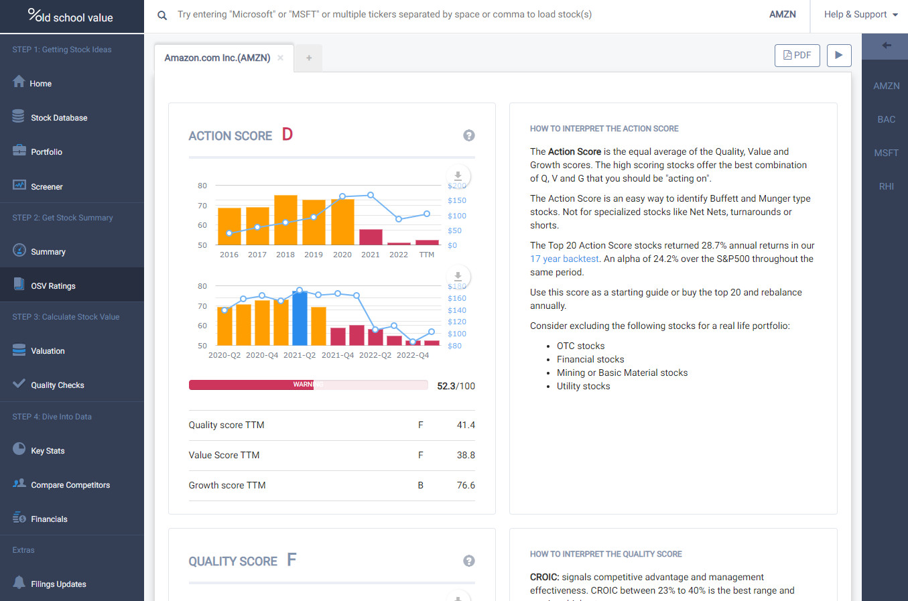Open OSV Ratings via its document icon
The width and height of the screenshot is (908, 601).
[x=19, y=284]
